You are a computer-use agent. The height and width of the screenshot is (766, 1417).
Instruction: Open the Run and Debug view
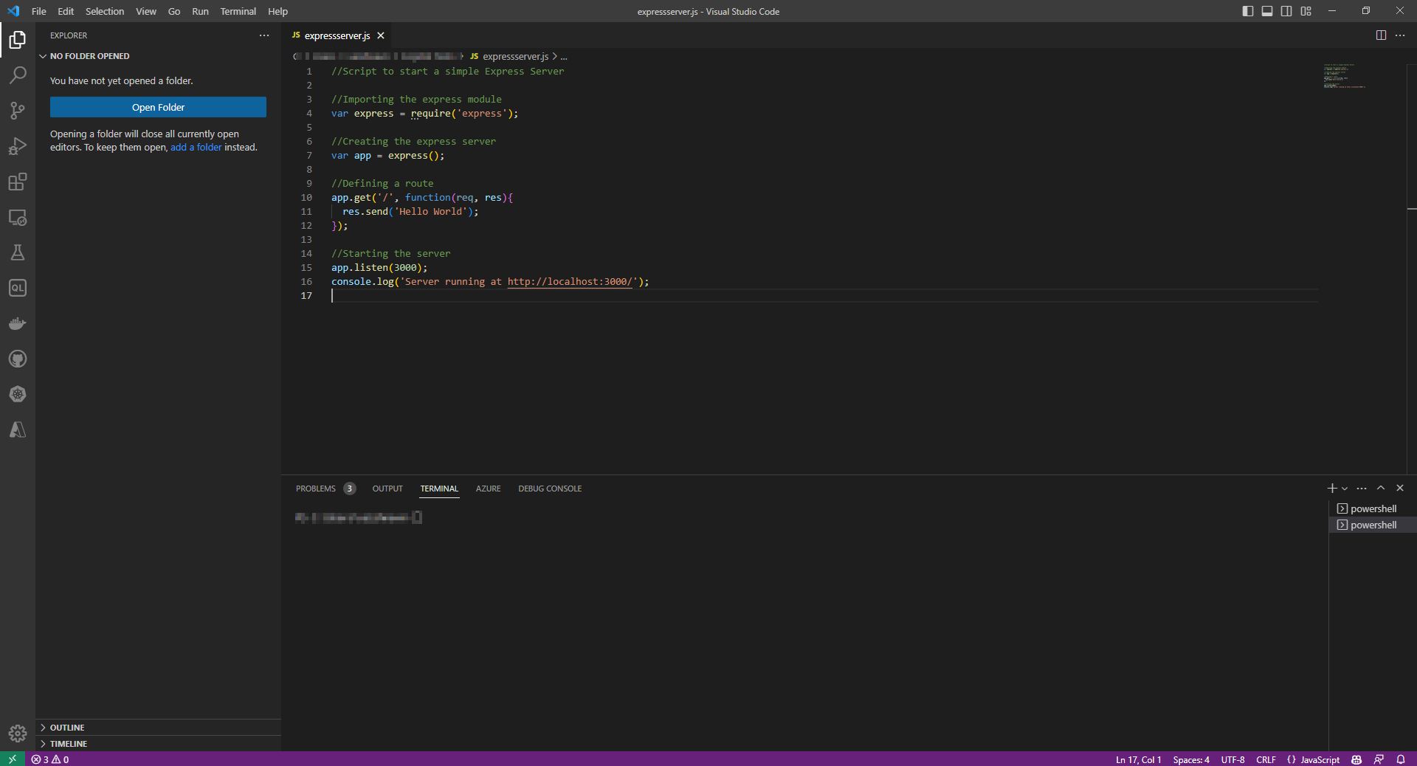(18, 146)
